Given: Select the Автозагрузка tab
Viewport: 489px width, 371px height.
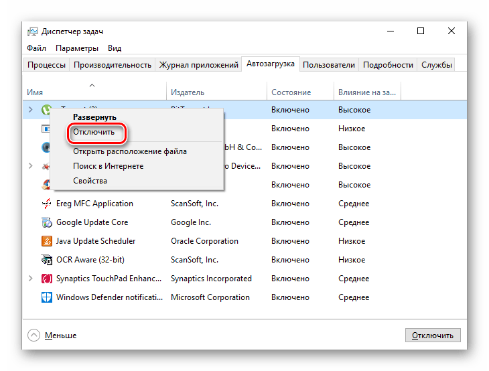Looking at the screenshot, I should (x=271, y=64).
